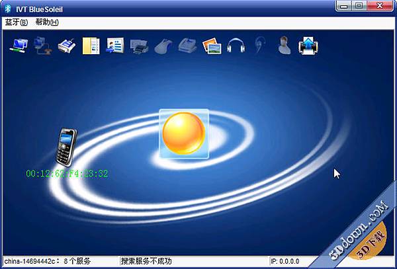Select the mouse Human Interface Device icon
Viewport: 397px width, 269px height.
click(163, 46)
